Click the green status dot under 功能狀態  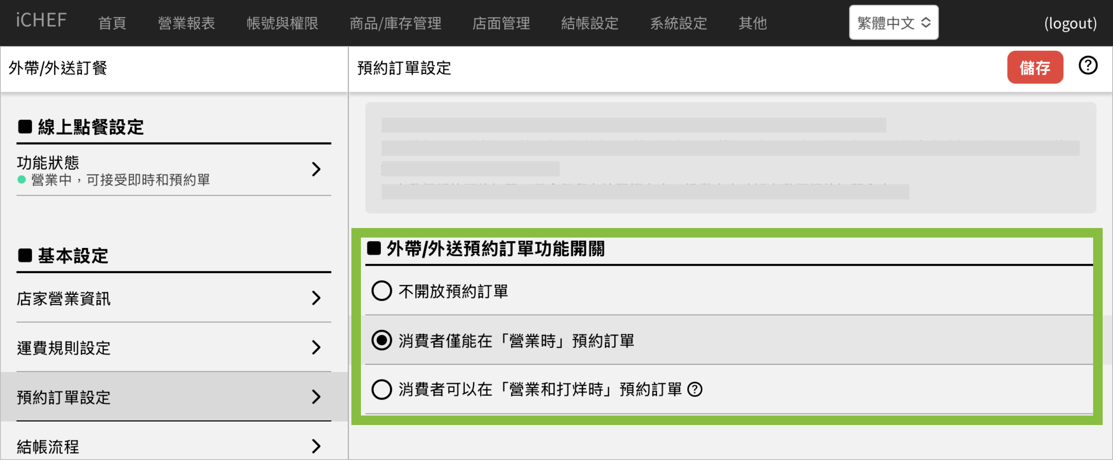pos(21,180)
